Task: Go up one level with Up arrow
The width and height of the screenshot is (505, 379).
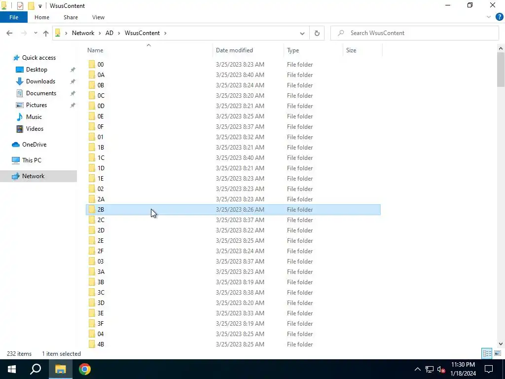Action: pyautogui.click(x=46, y=33)
